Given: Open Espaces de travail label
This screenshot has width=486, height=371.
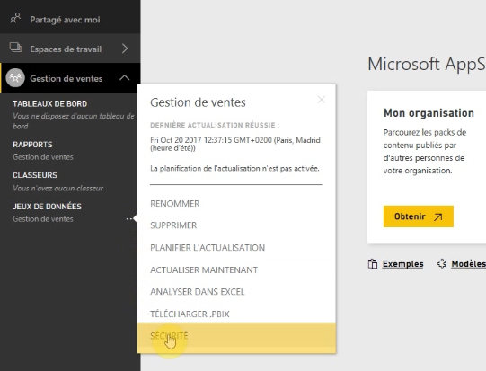Looking at the screenshot, I should click(66, 49).
